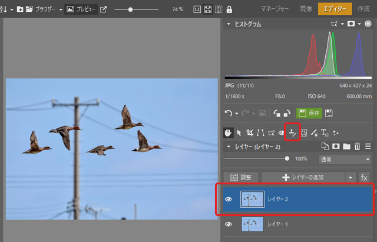Hide レイヤー 2 using its eye icon
The image size is (377, 242).
coord(229,199)
